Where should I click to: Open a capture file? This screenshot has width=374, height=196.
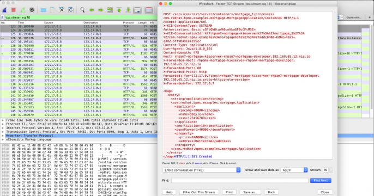pyautogui.click(x=44, y=10)
